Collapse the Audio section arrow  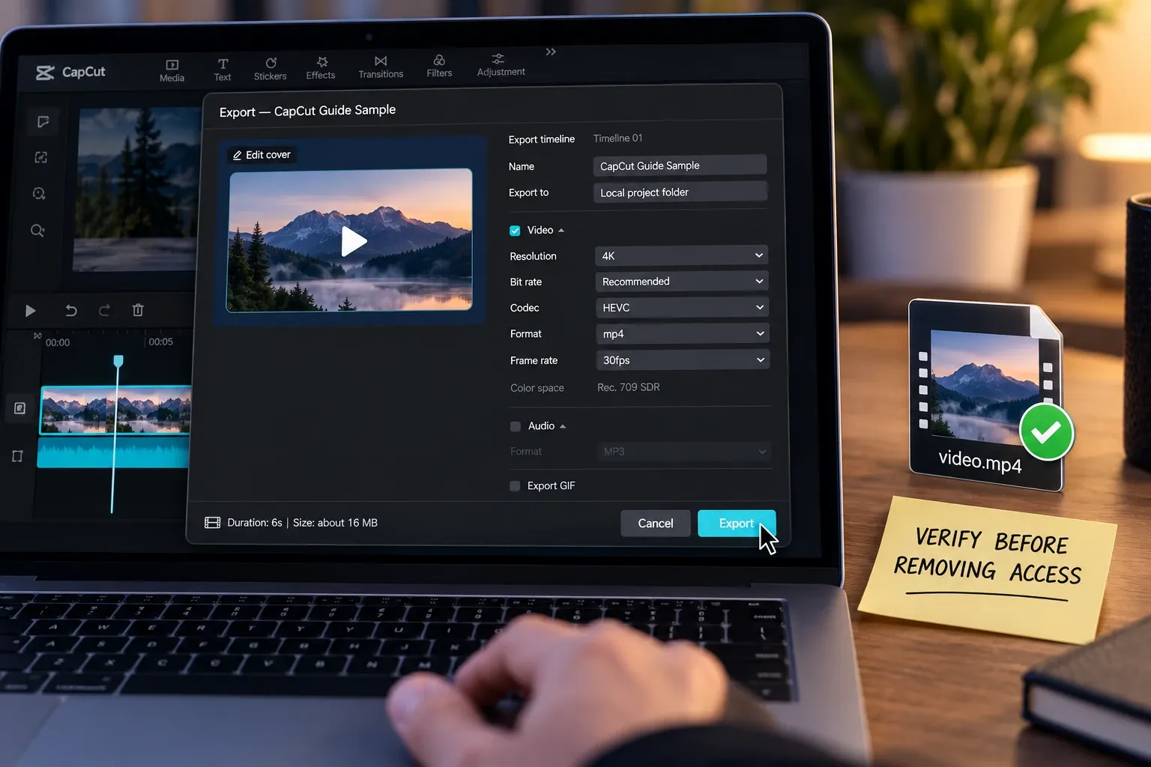[563, 427]
